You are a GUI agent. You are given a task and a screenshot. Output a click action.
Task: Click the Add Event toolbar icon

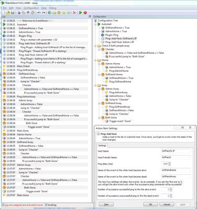coord(63,13)
